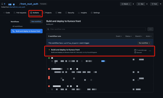
Task: Open the queued Build and deploy to Kuroco front run
Action: (x=65, y=50)
